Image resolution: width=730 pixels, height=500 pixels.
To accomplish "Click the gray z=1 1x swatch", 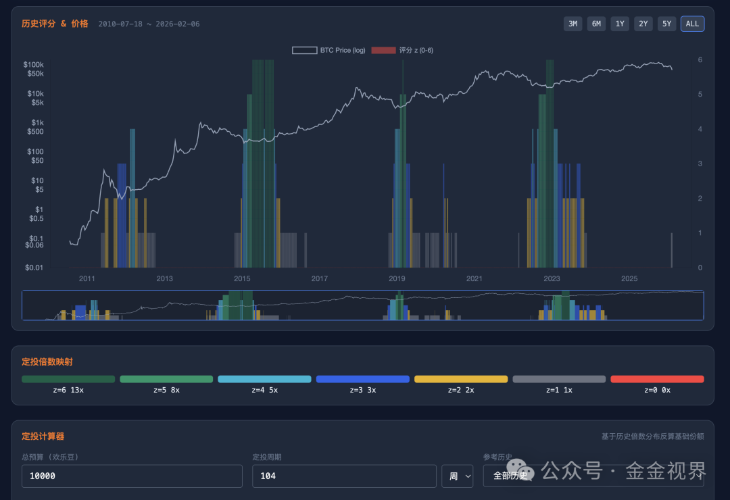I will 559,379.
